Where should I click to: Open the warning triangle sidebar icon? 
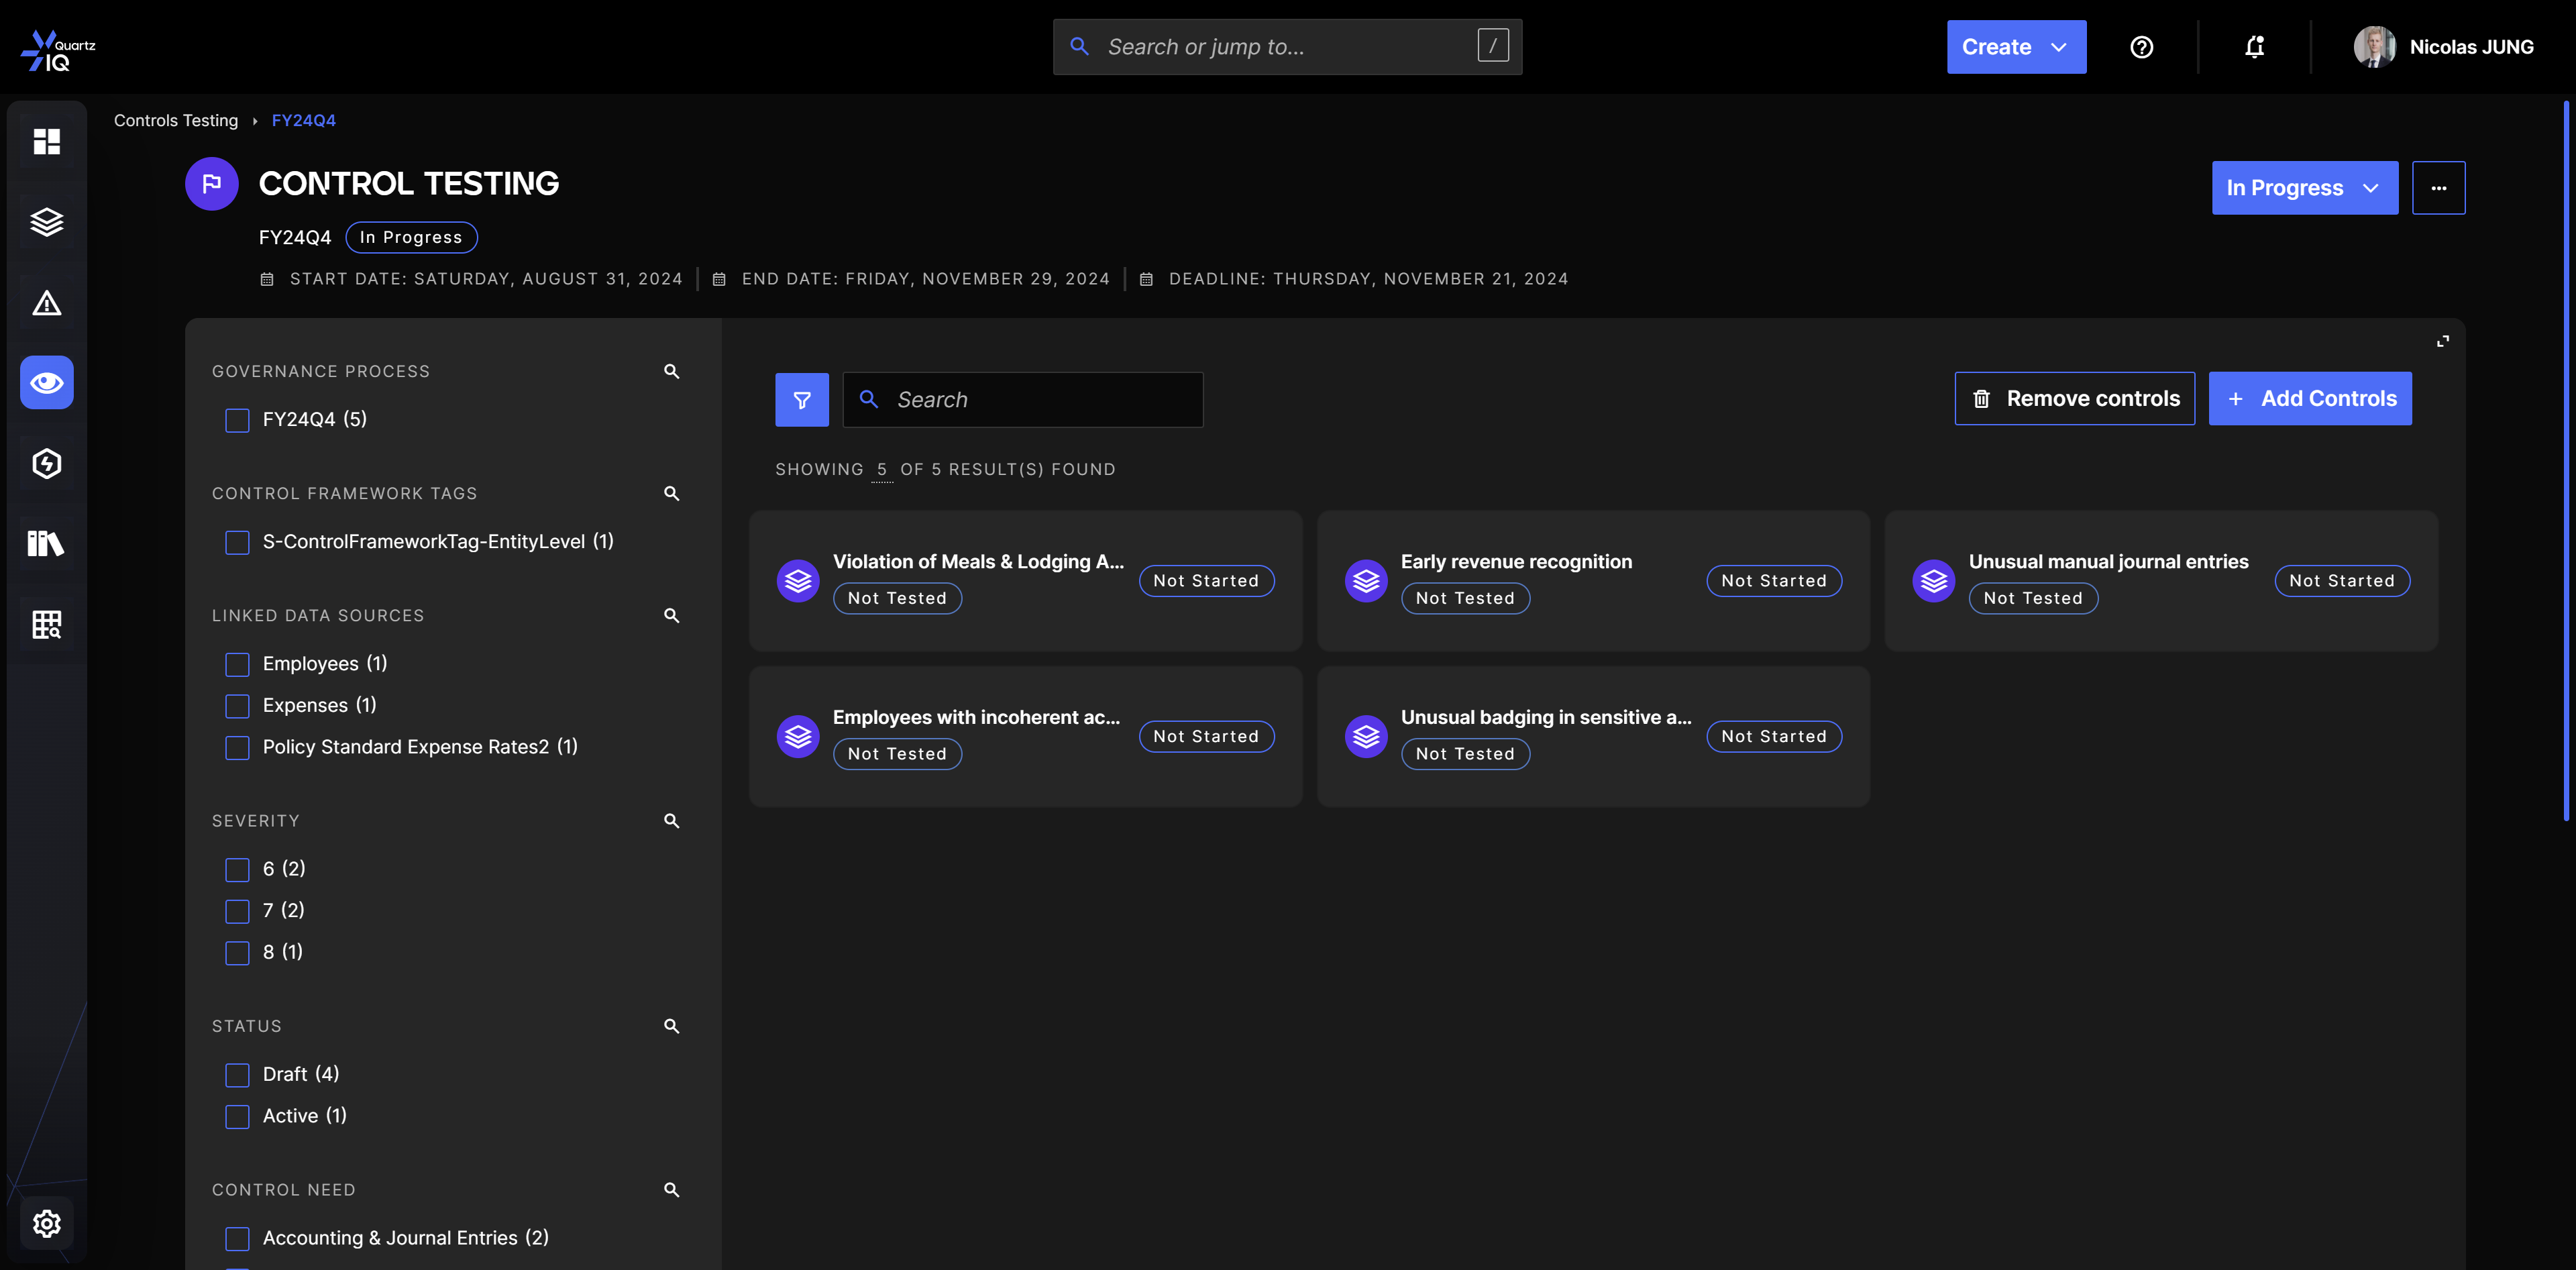coord(46,302)
